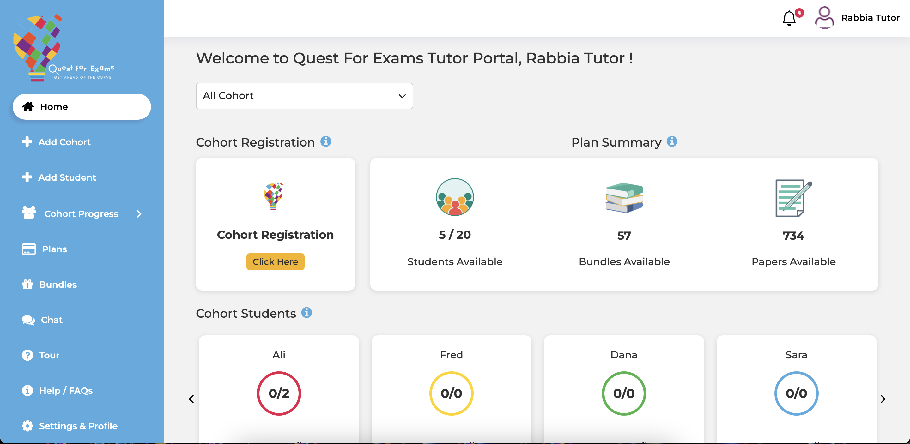The image size is (910, 444).
Task: Click the Quest for Exams logo
Action: point(64,48)
